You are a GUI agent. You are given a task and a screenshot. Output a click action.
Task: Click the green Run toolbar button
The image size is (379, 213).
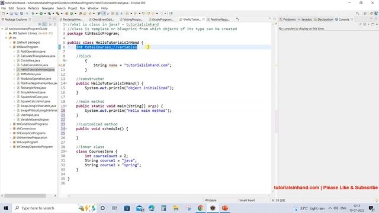(x=41, y=14)
